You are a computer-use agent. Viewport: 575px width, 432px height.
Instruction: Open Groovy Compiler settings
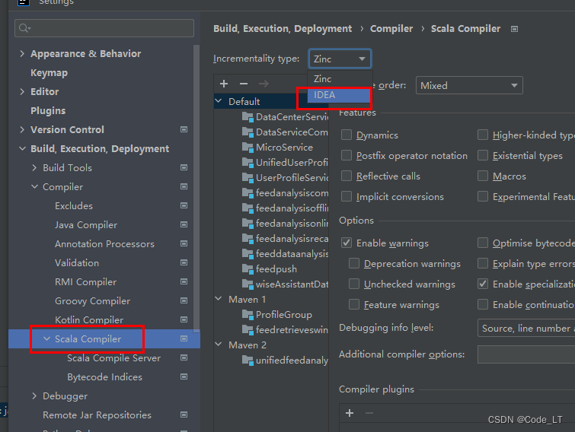[x=92, y=301]
